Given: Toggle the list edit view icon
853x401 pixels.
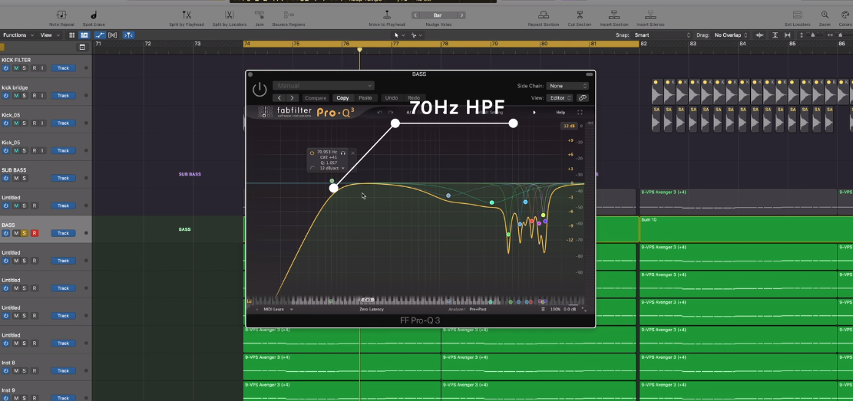Looking at the screenshot, I should [84, 35].
